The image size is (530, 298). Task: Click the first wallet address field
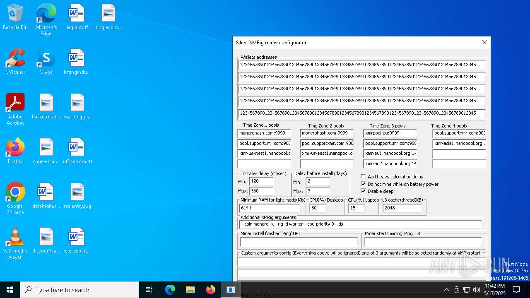[x=361, y=65]
